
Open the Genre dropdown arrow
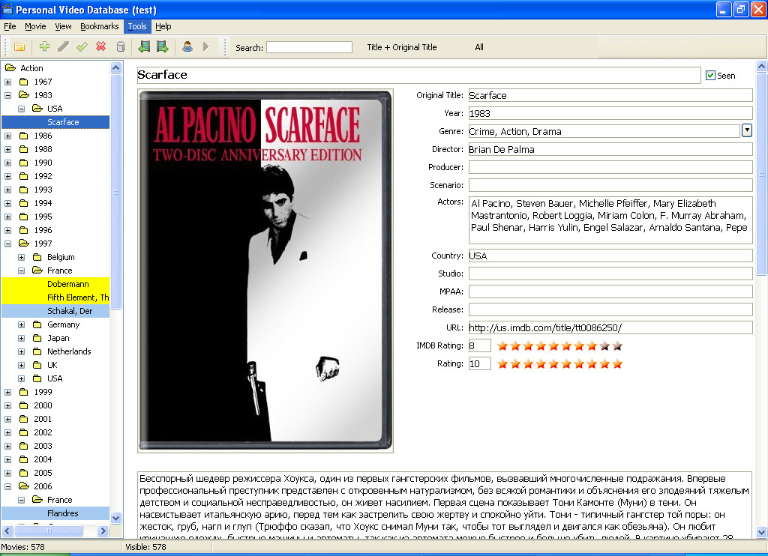click(x=747, y=130)
